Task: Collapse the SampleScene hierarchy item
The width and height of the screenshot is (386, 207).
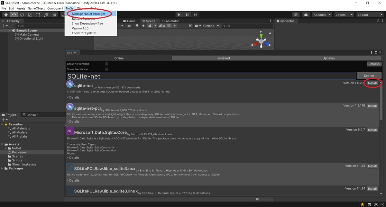Action: 10,30
